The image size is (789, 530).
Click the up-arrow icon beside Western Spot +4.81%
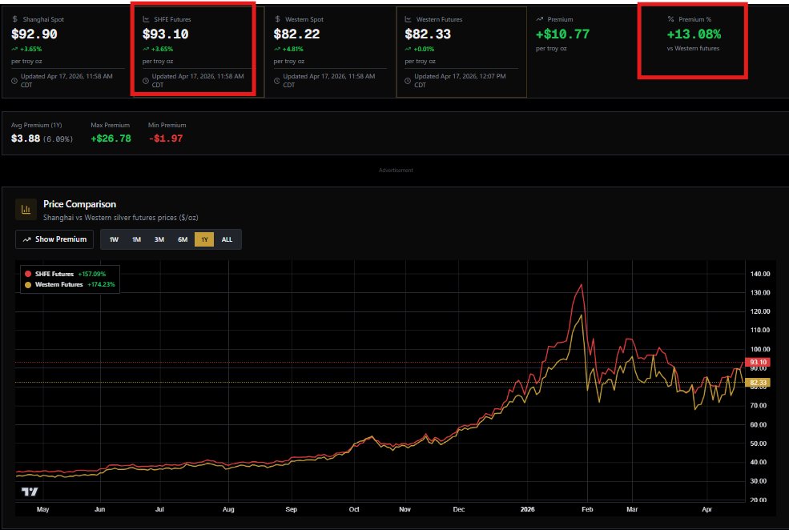point(277,49)
